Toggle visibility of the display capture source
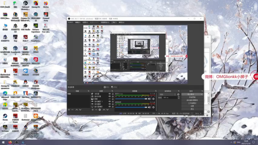Screen dimensions: 258x145 coord(110,107)
